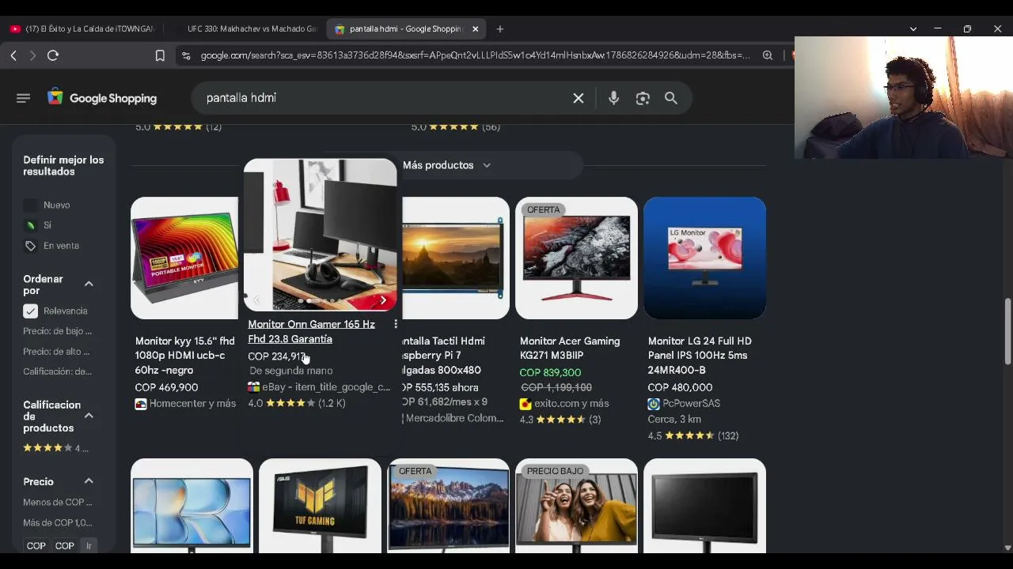Expand the Más productos dropdown
1013x569 pixels.
click(x=447, y=165)
